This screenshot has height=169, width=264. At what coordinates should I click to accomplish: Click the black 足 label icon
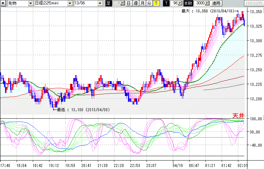108,3
